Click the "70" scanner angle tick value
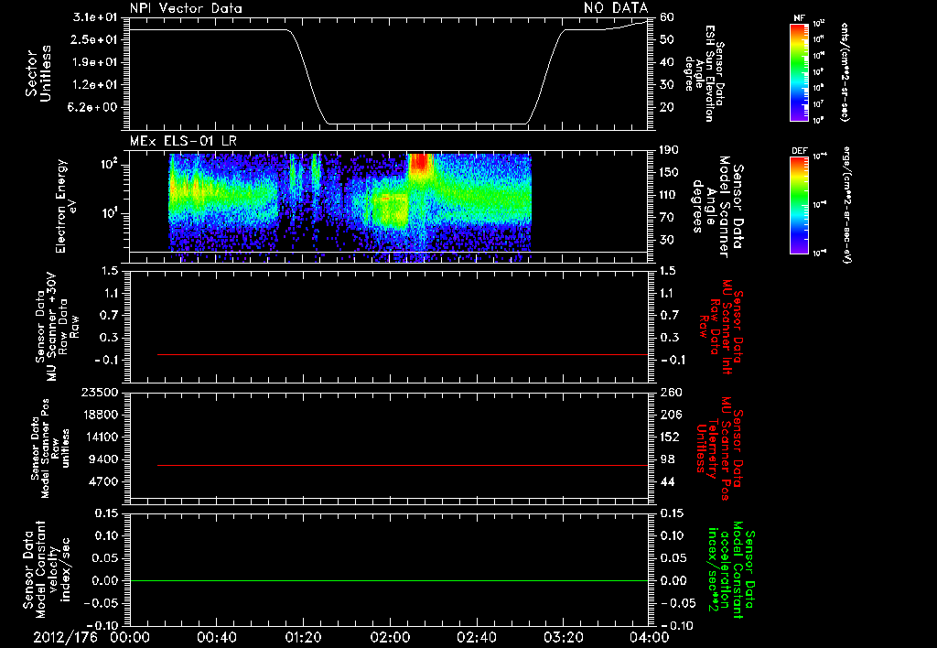 tap(667, 218)
